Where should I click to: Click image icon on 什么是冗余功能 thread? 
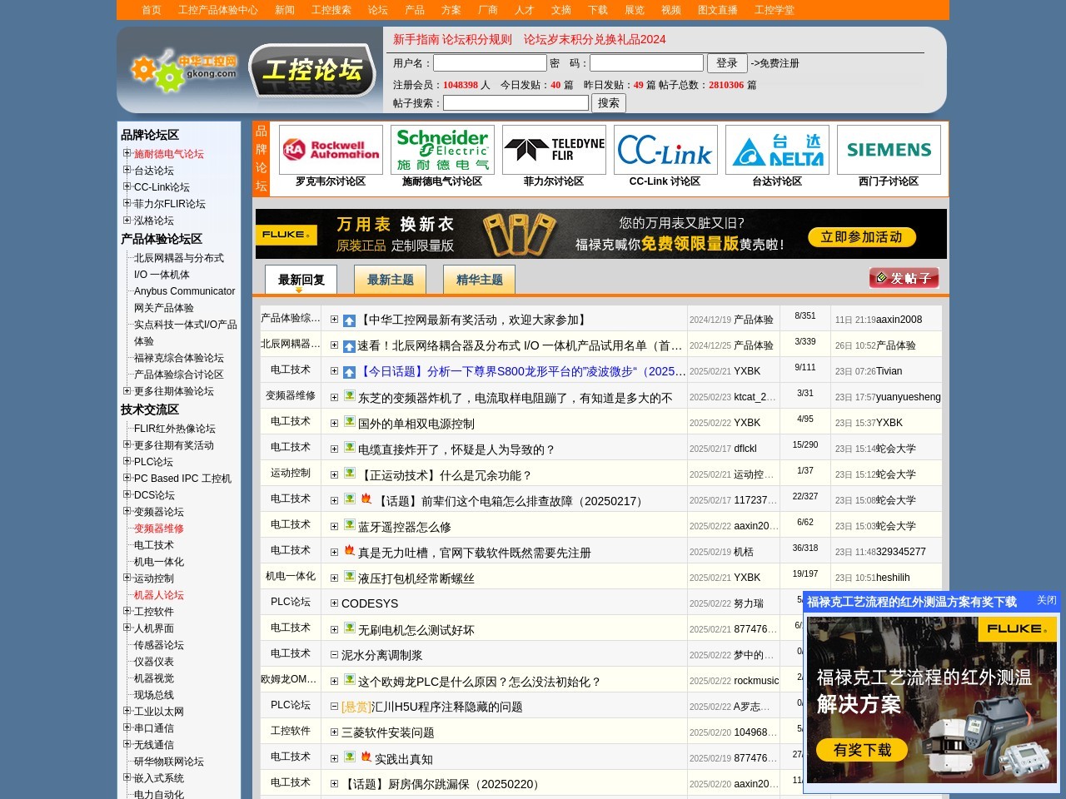pyautogui.click(x=350, y=474)
